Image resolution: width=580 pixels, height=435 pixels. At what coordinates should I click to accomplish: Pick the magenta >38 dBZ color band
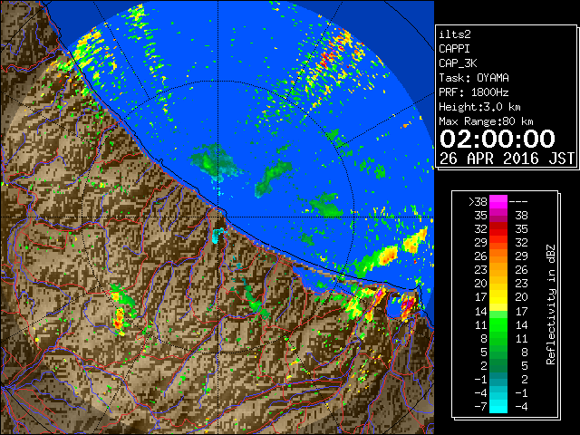[x=498, y=202]
